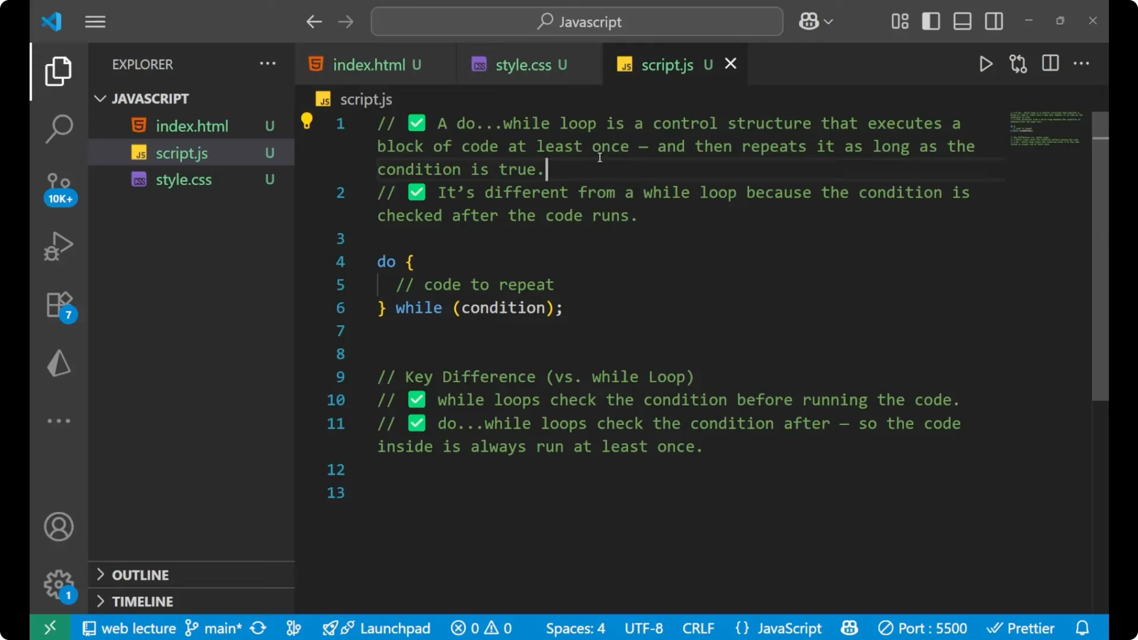Switch to the style.css tab
The width and height of the screenshot is (1138, 640).
pos(524,65)
